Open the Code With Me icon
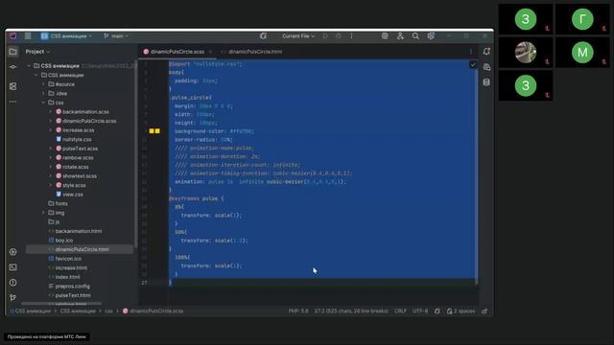This screenshot has width=614, height=345. (x=400, y=36)
